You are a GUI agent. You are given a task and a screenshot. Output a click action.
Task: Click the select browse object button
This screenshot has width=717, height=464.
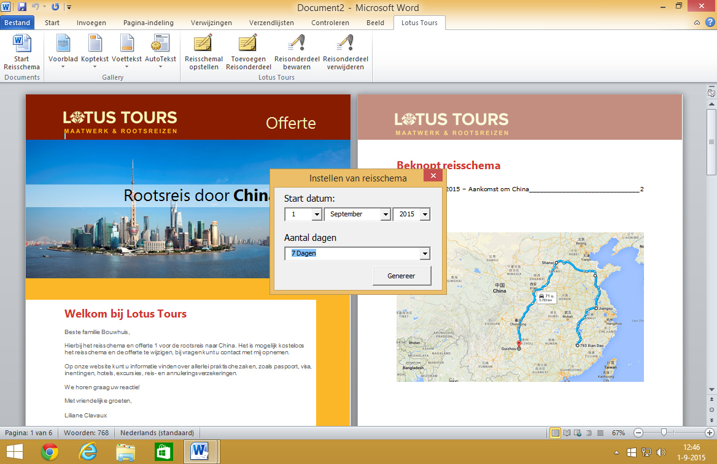point(711,409)
